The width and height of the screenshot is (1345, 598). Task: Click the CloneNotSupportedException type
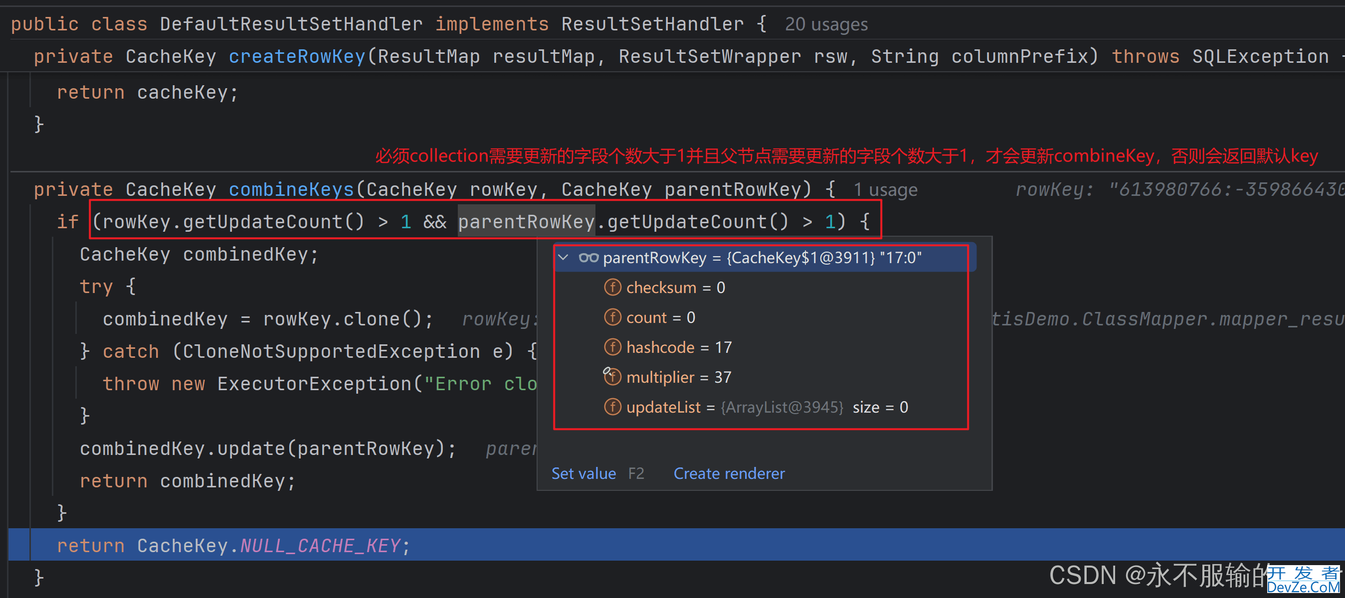tap(331, 351)
